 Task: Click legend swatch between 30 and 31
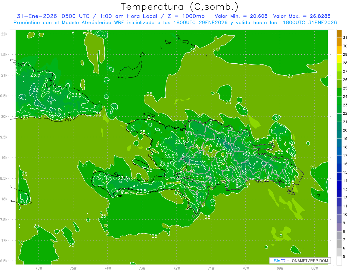tap(339, 42)
